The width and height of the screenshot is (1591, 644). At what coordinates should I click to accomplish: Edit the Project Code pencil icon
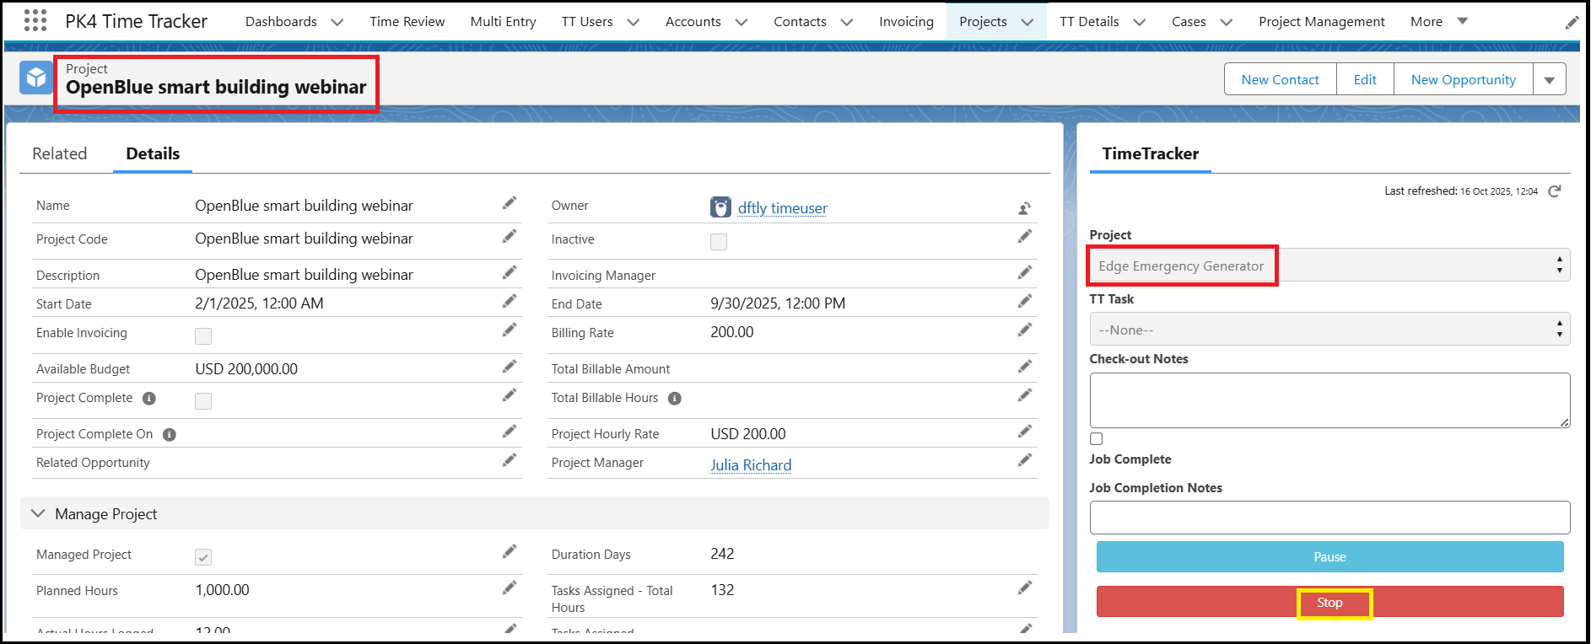coord(510,237)
